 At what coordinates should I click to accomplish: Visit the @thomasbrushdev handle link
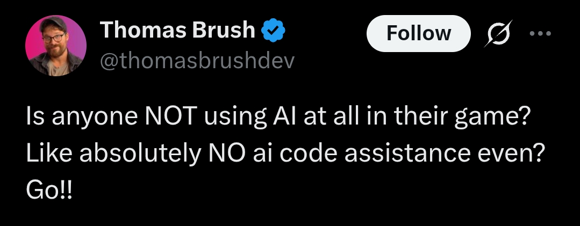pos(197,61)
